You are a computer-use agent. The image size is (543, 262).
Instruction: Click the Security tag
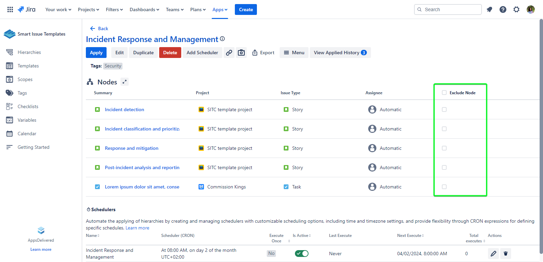pos(113,66)
